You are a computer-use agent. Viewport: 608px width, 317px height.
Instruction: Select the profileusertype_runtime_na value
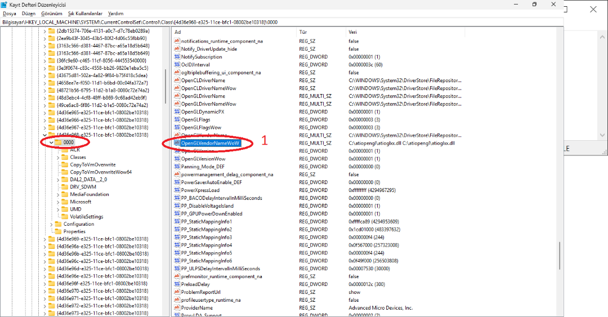[211, 300]
